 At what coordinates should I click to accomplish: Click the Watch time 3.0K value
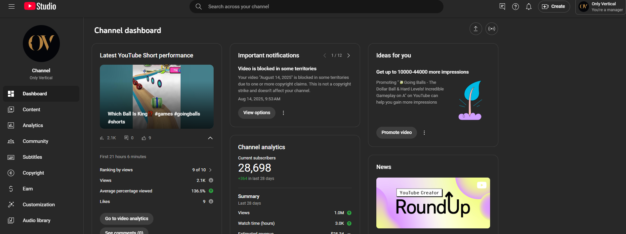coord(340,223)
